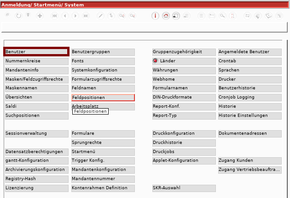Open Crontab
The width and height of the screenshot is (290, 198).
(x=250, y=61)
